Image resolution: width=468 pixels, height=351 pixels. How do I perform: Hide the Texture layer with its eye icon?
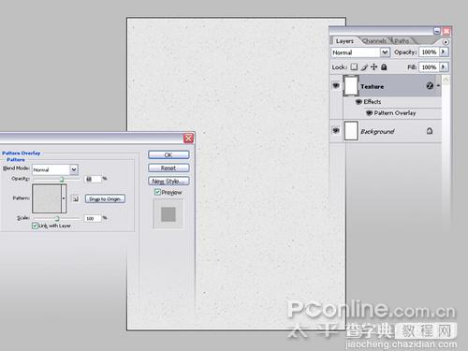(336, 85)
